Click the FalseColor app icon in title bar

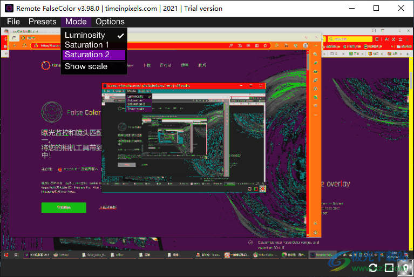pyautogui.click(x=9, y=8)
